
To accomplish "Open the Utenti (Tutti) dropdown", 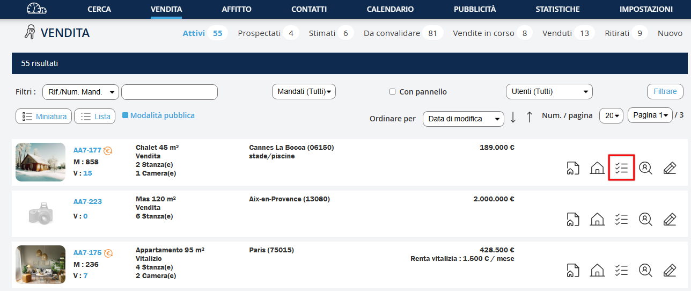I will (x=549, y=92).
